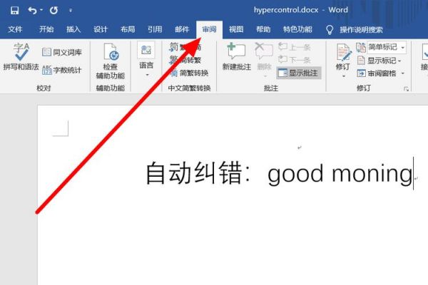Viewport: 428px width, 285px height.
Task: Open the 邮件 tab
Action: point(182,29)
